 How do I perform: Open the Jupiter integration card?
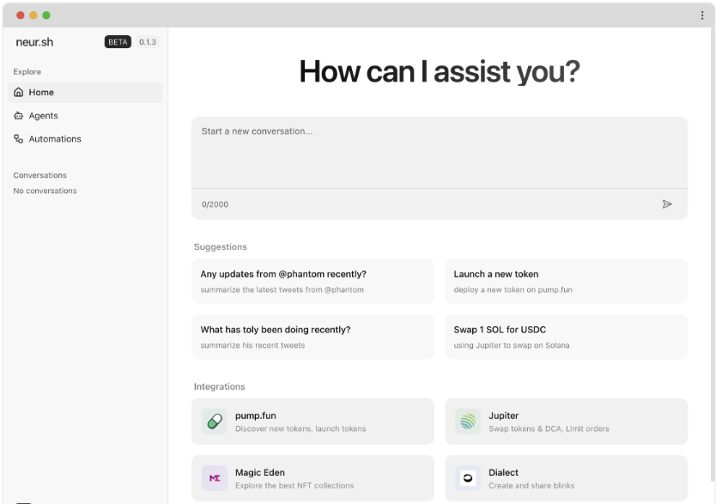(567, 422)
